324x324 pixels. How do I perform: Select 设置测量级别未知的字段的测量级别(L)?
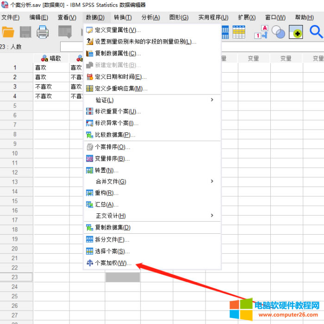pos(152,42)
